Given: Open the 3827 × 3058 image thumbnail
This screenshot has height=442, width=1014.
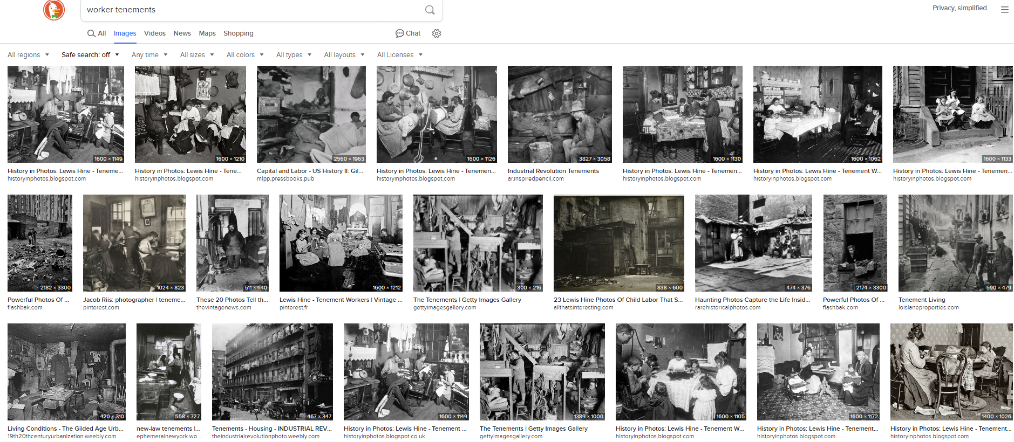Looking at the screenshot, I should [560, 114].
